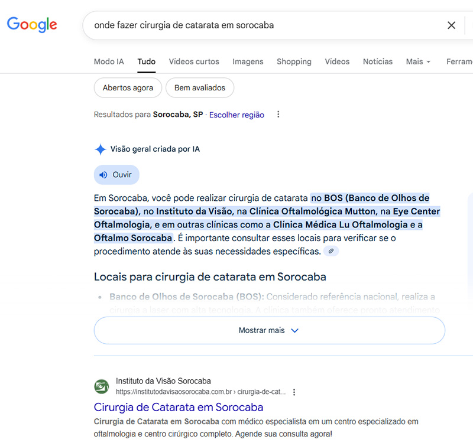Viewport: 473px width, 446px height.
Task: Open three-dot menu beside institutodavisaosorocaba.com.br
Action: (x=294, y=391)
